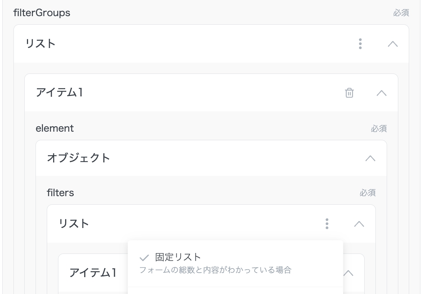426x294 pixels.
Task: Click the 必須 badge beside element
Action: tap(378, 129)
